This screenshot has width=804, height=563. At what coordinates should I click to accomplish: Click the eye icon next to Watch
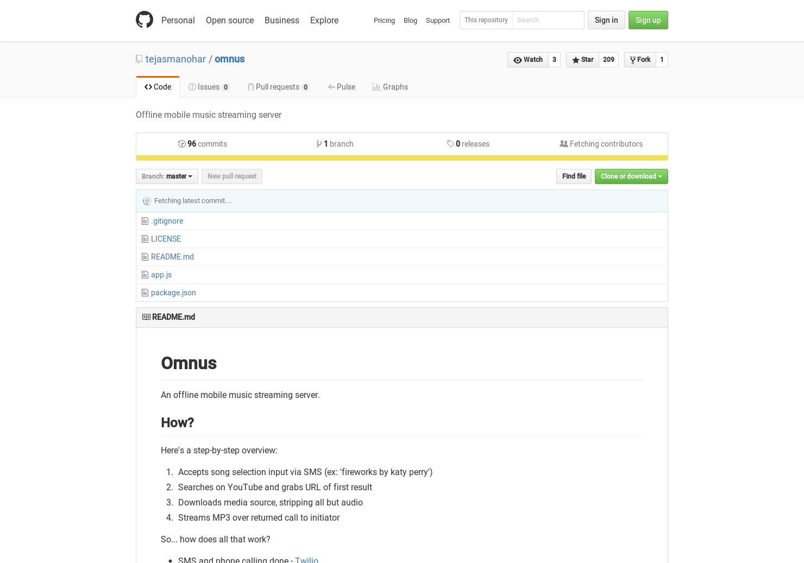click(x=519, y=60)
